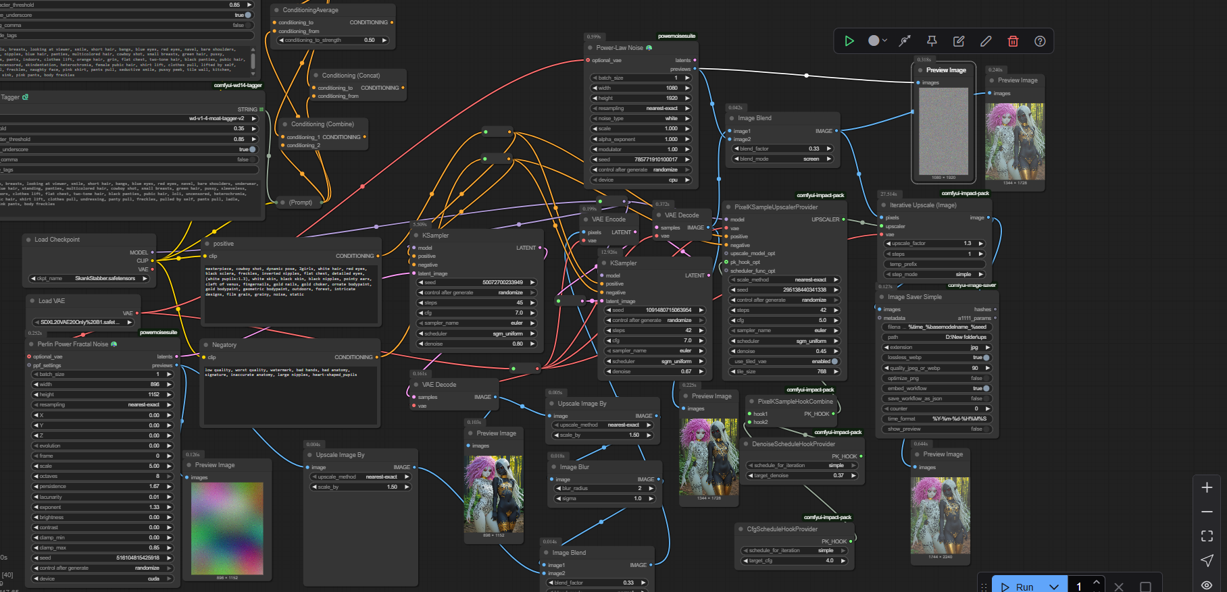The width and height of the screenshot is (1227, 592).
Task: Open the noisy preview thumbnail 1080 × 1920
Action: click(943, 131)
